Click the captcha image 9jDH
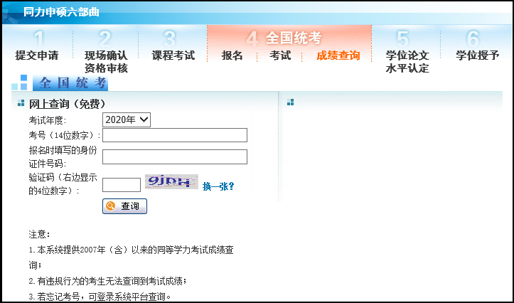This screenshot has width=514, height=303. tap(171, 181)
